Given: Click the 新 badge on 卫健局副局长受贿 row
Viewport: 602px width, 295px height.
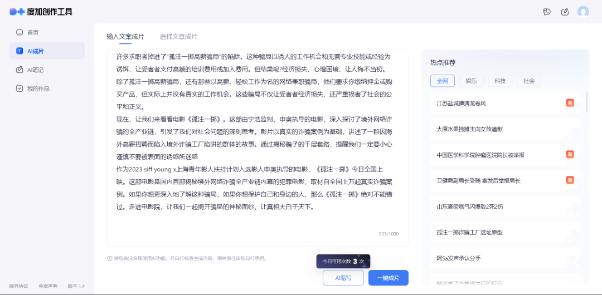Looking at the screenshot, I should point(570,180).
